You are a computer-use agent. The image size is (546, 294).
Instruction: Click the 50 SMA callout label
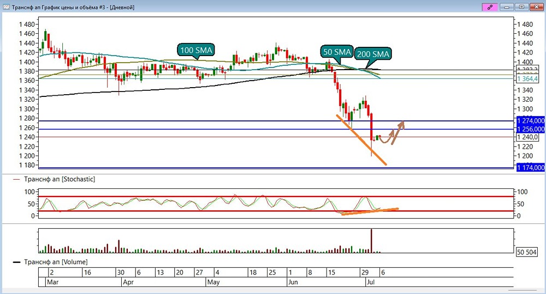(337, 52)
